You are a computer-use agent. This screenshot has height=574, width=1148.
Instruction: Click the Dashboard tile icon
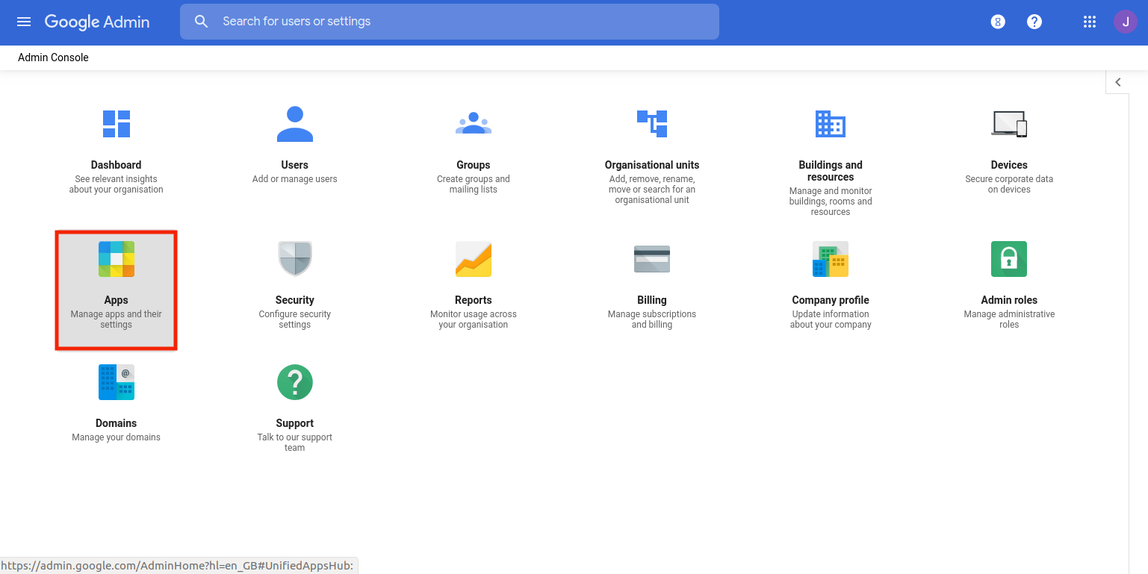click(117, 124)
